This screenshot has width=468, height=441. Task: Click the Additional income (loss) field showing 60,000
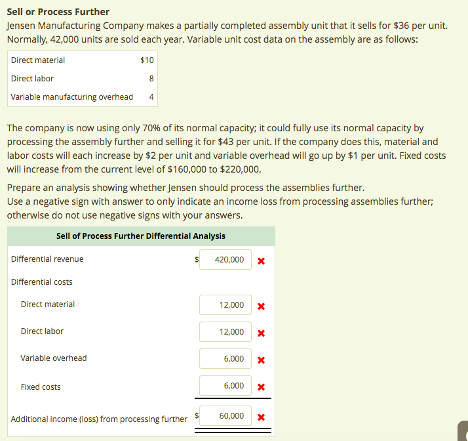coord(225,416)
